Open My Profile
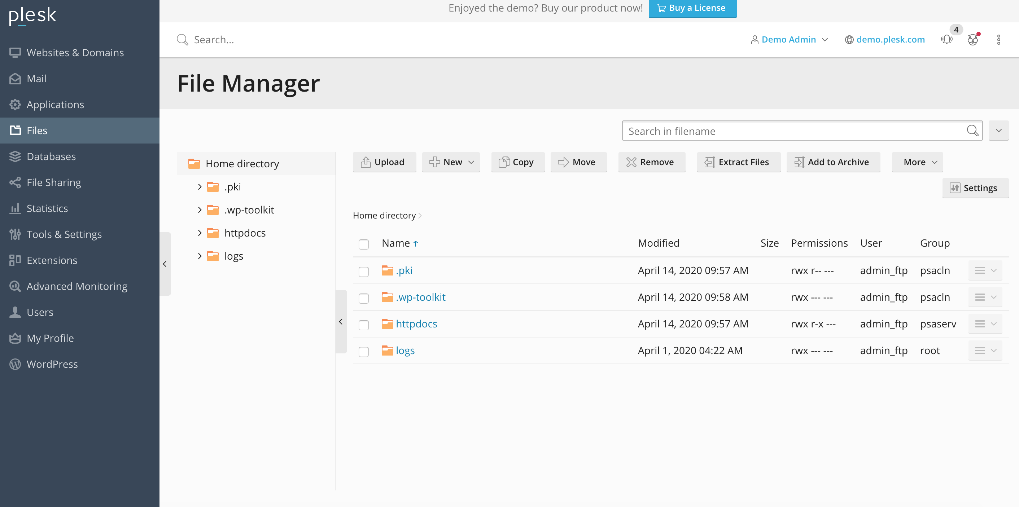The height and width of the screenshot is (507, 1019). 79,338
